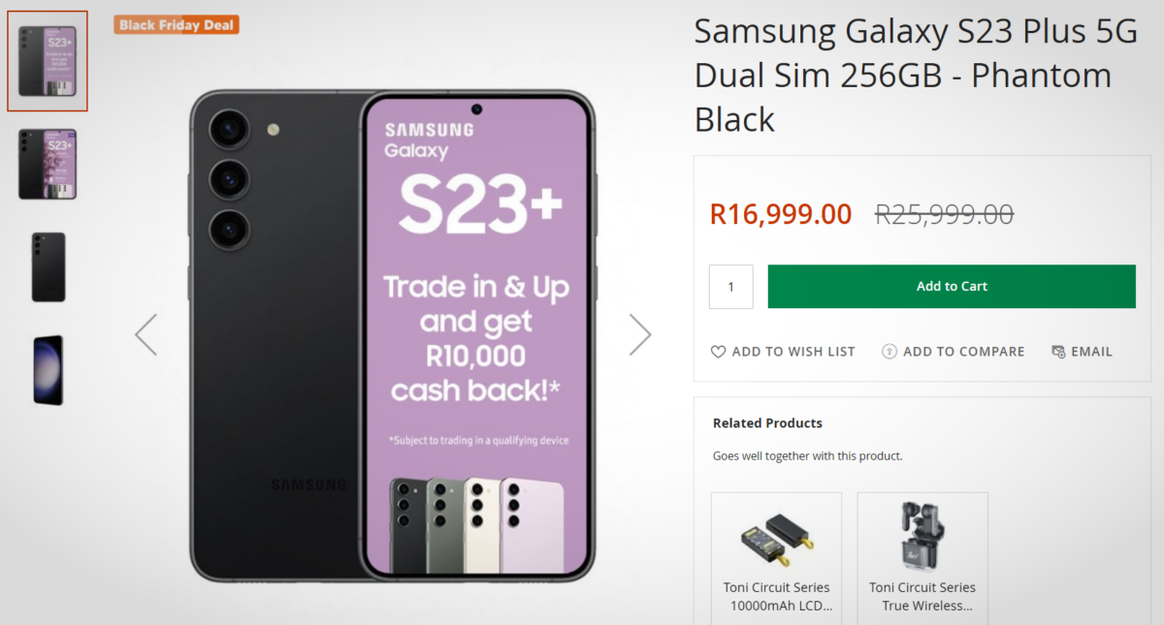Click the heart wish list icon
Screen dimensions: 1164x625
coord(718,352)
